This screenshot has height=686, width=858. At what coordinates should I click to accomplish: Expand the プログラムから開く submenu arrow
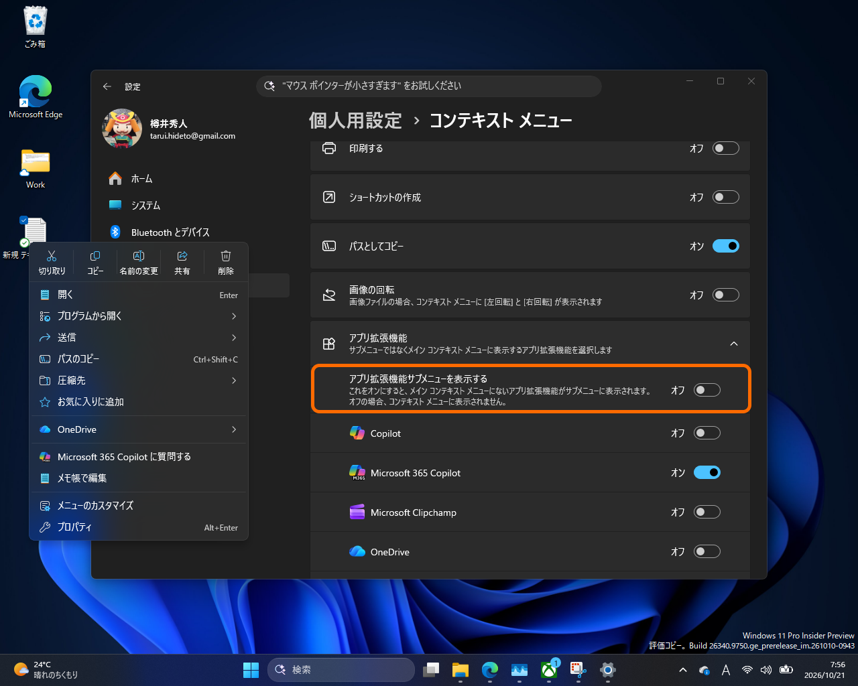[234, 316]
